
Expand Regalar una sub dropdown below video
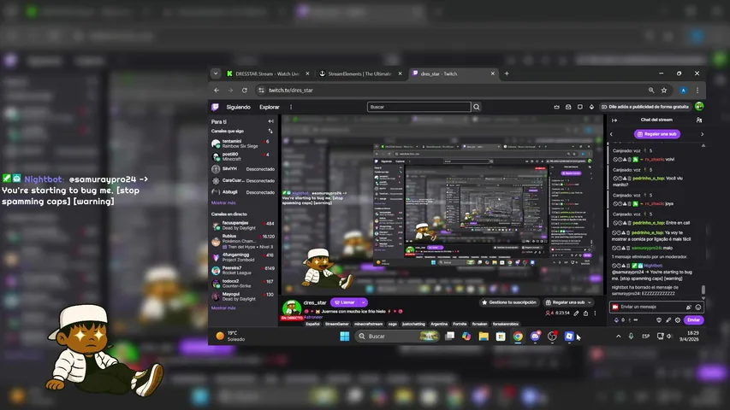tap(590, 302)
